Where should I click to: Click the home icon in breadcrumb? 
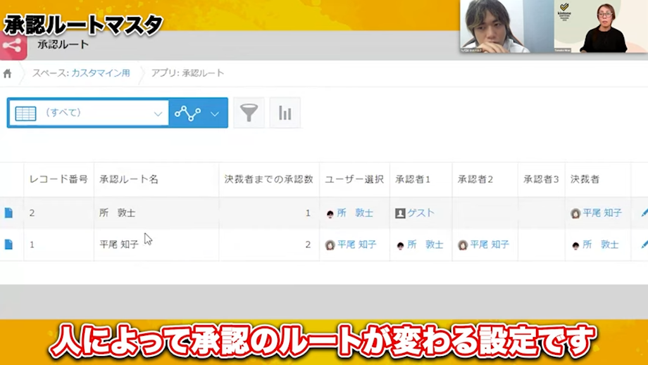[8, 74]
